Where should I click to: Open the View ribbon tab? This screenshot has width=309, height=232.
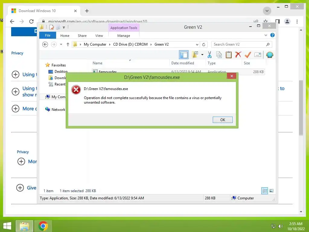coord(99,36)
